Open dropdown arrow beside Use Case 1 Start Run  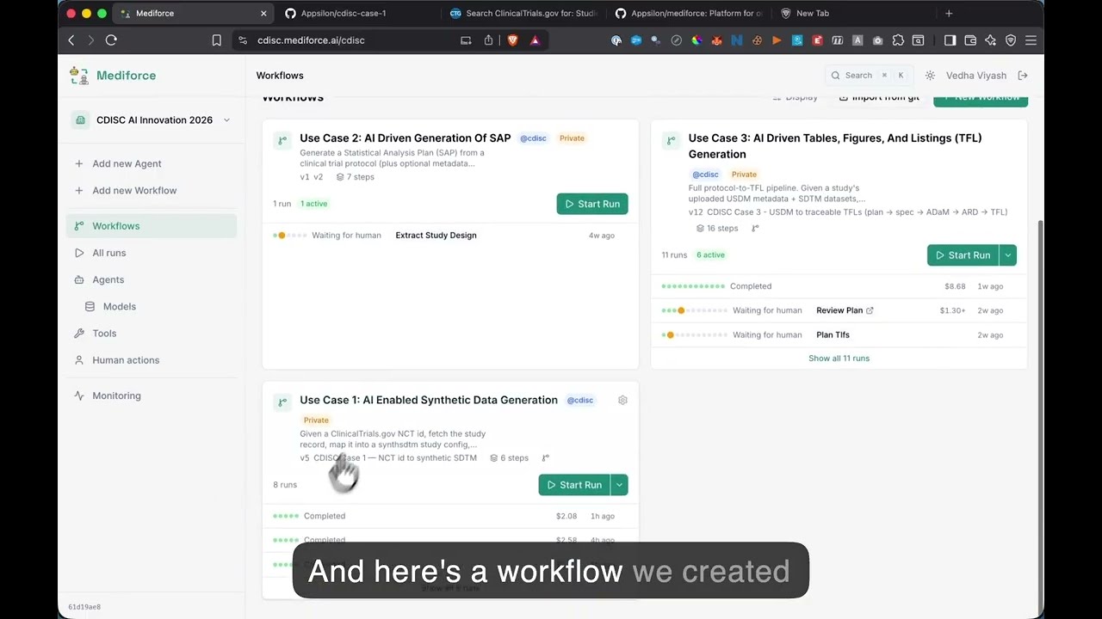click(x=619, y=485)
